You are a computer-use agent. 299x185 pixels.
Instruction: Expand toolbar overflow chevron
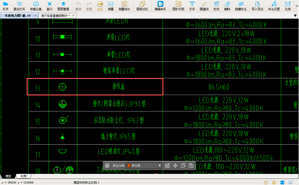coord(297,6)
